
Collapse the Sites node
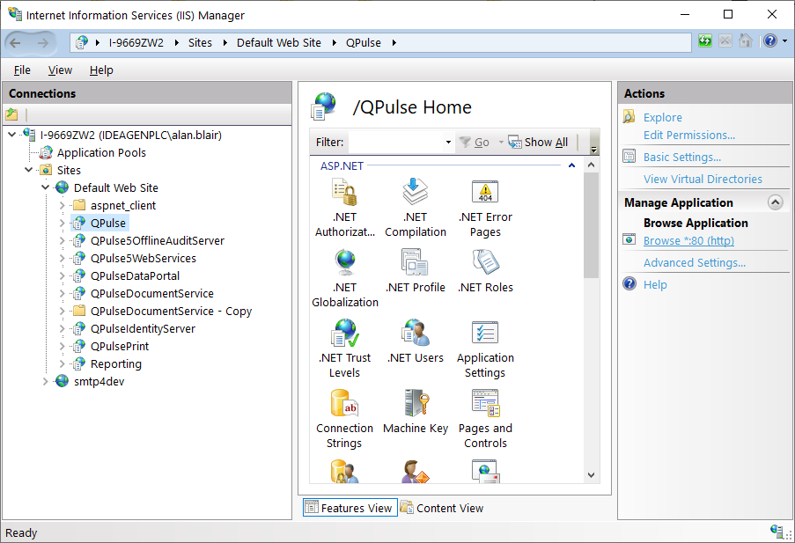tap(29, 170)
